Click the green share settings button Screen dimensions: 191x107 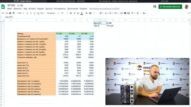click(x=170, y=7)
